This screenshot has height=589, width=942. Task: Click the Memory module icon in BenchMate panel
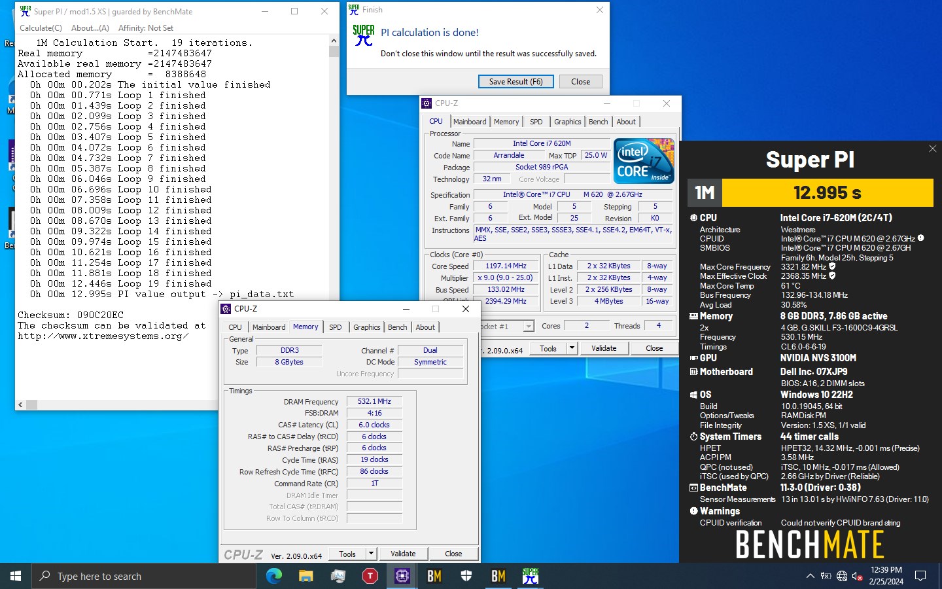click(693, 316)
